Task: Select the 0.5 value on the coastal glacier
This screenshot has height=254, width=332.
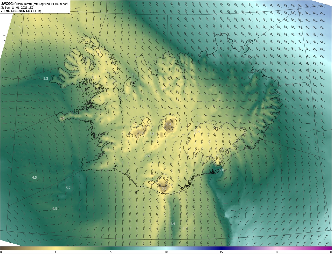Action: click(x=164, y=188)
